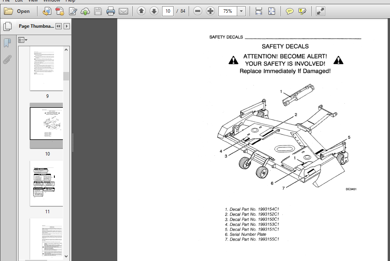Image resolution: width=390 pixels, height=261 pixels.
Task: Click the 'DC3451' figure reference
Action: pos(351,189)
